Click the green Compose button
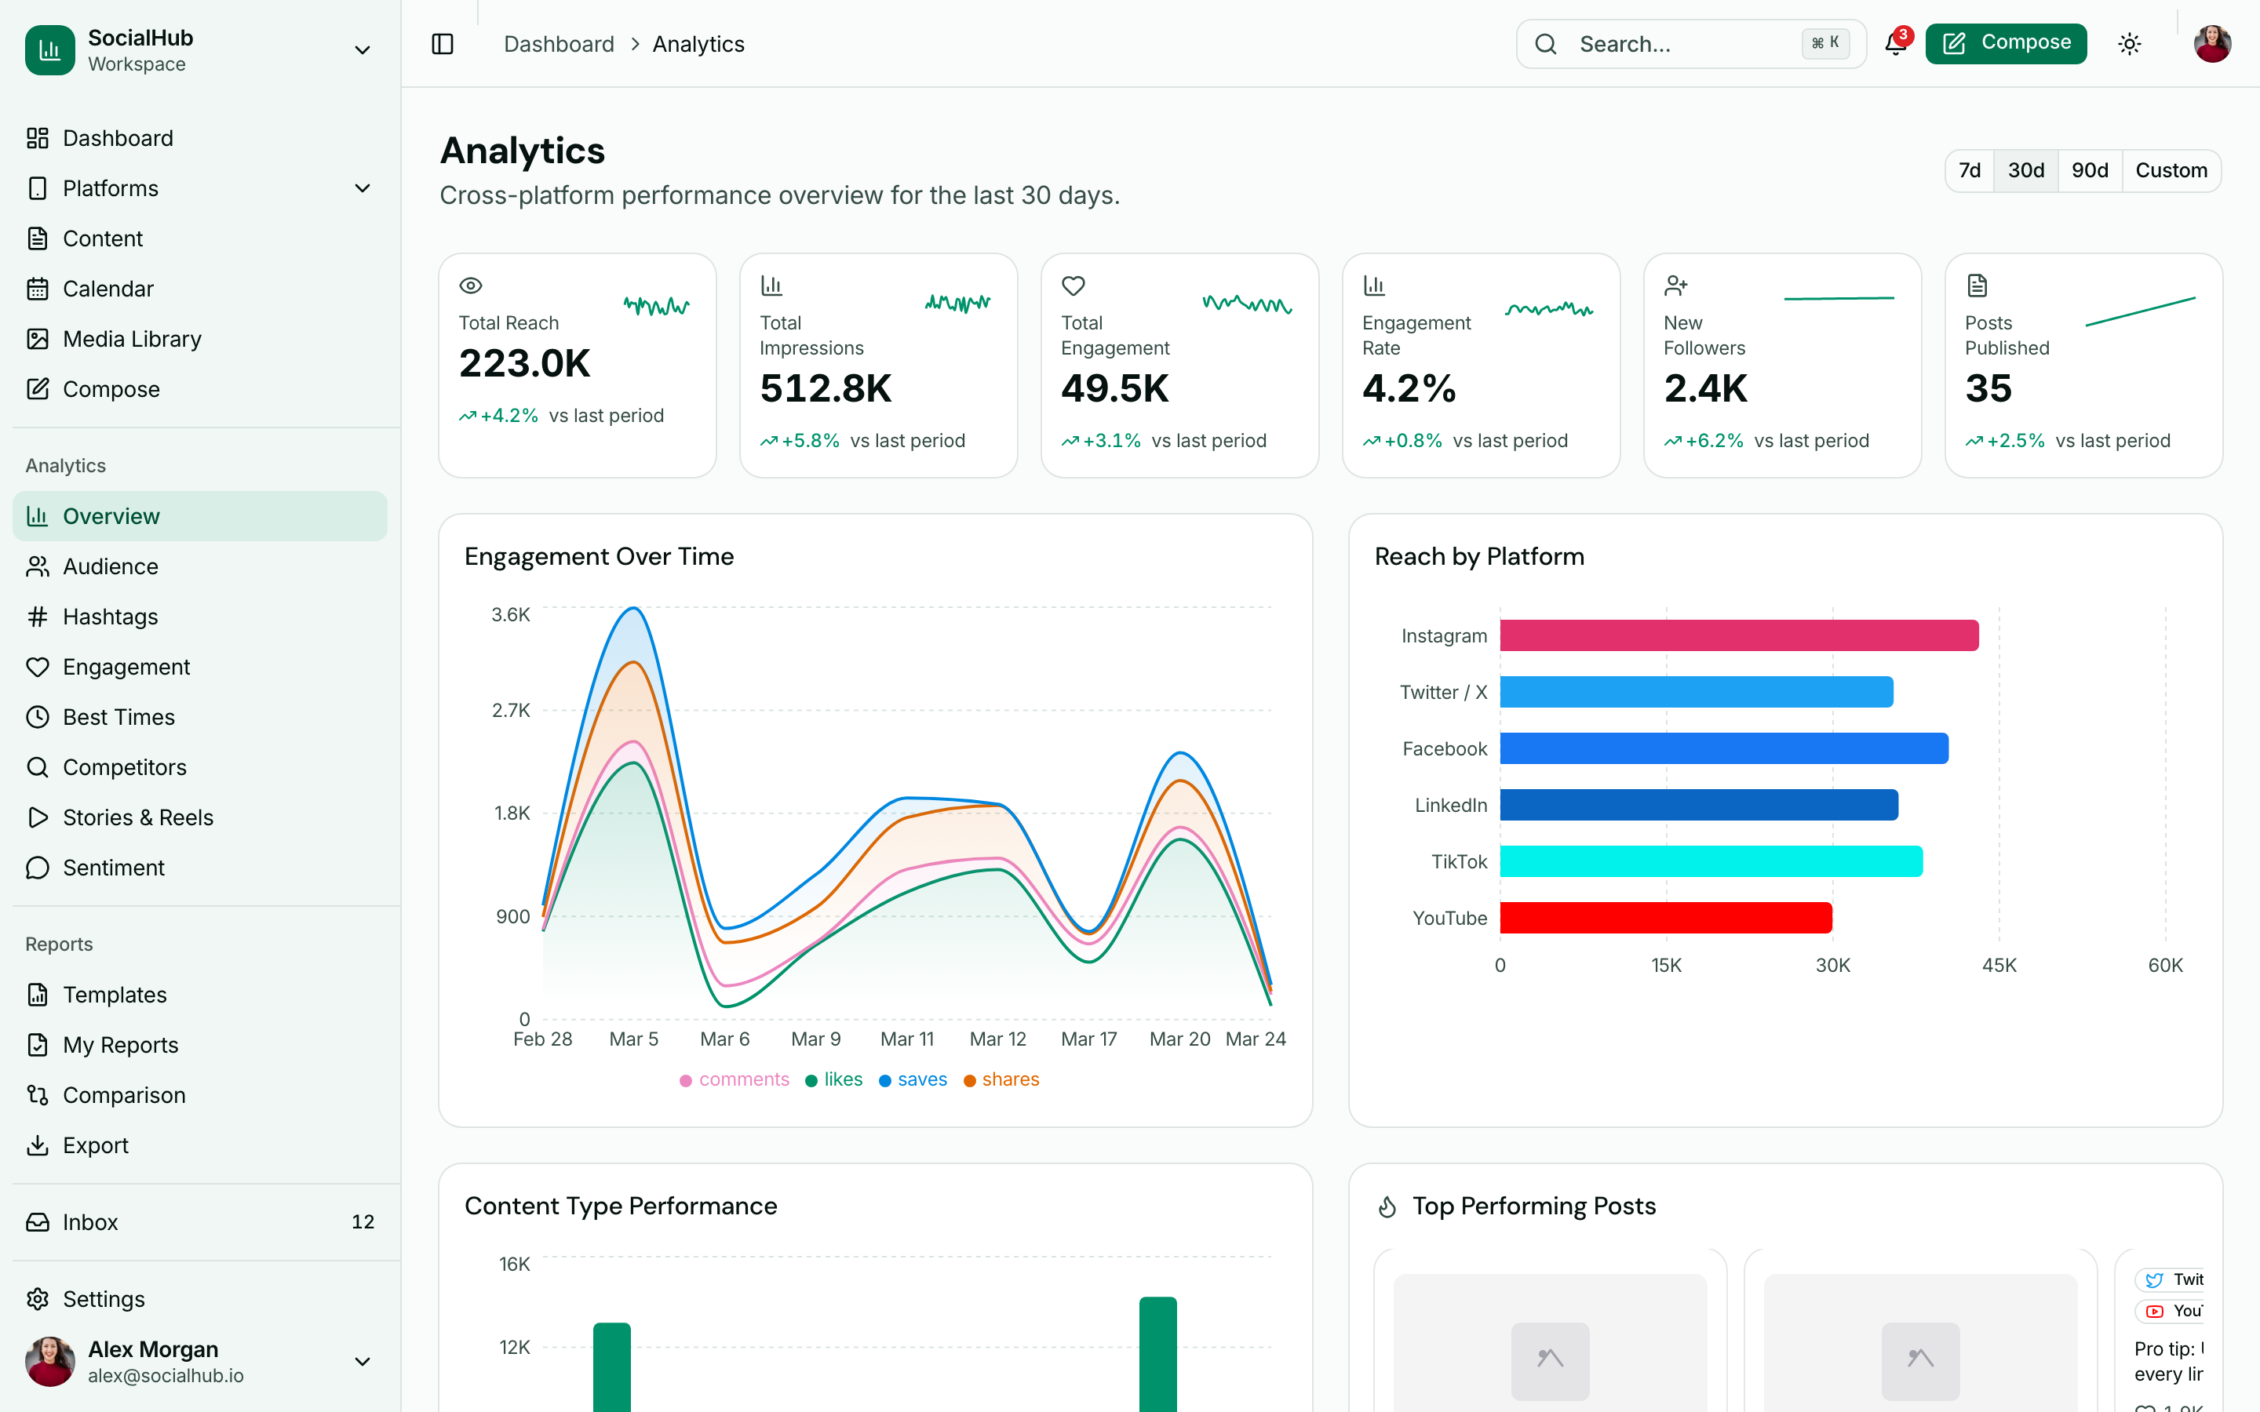 (2005, 42)
